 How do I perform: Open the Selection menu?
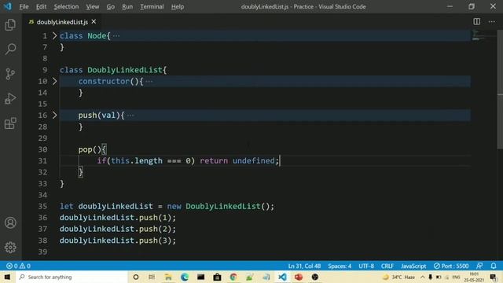point(66,6)
